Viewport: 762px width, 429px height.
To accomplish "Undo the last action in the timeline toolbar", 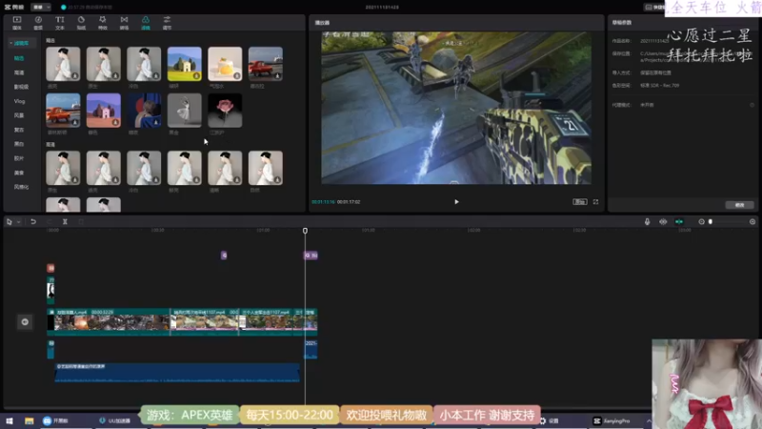I will tap(33, 222).
